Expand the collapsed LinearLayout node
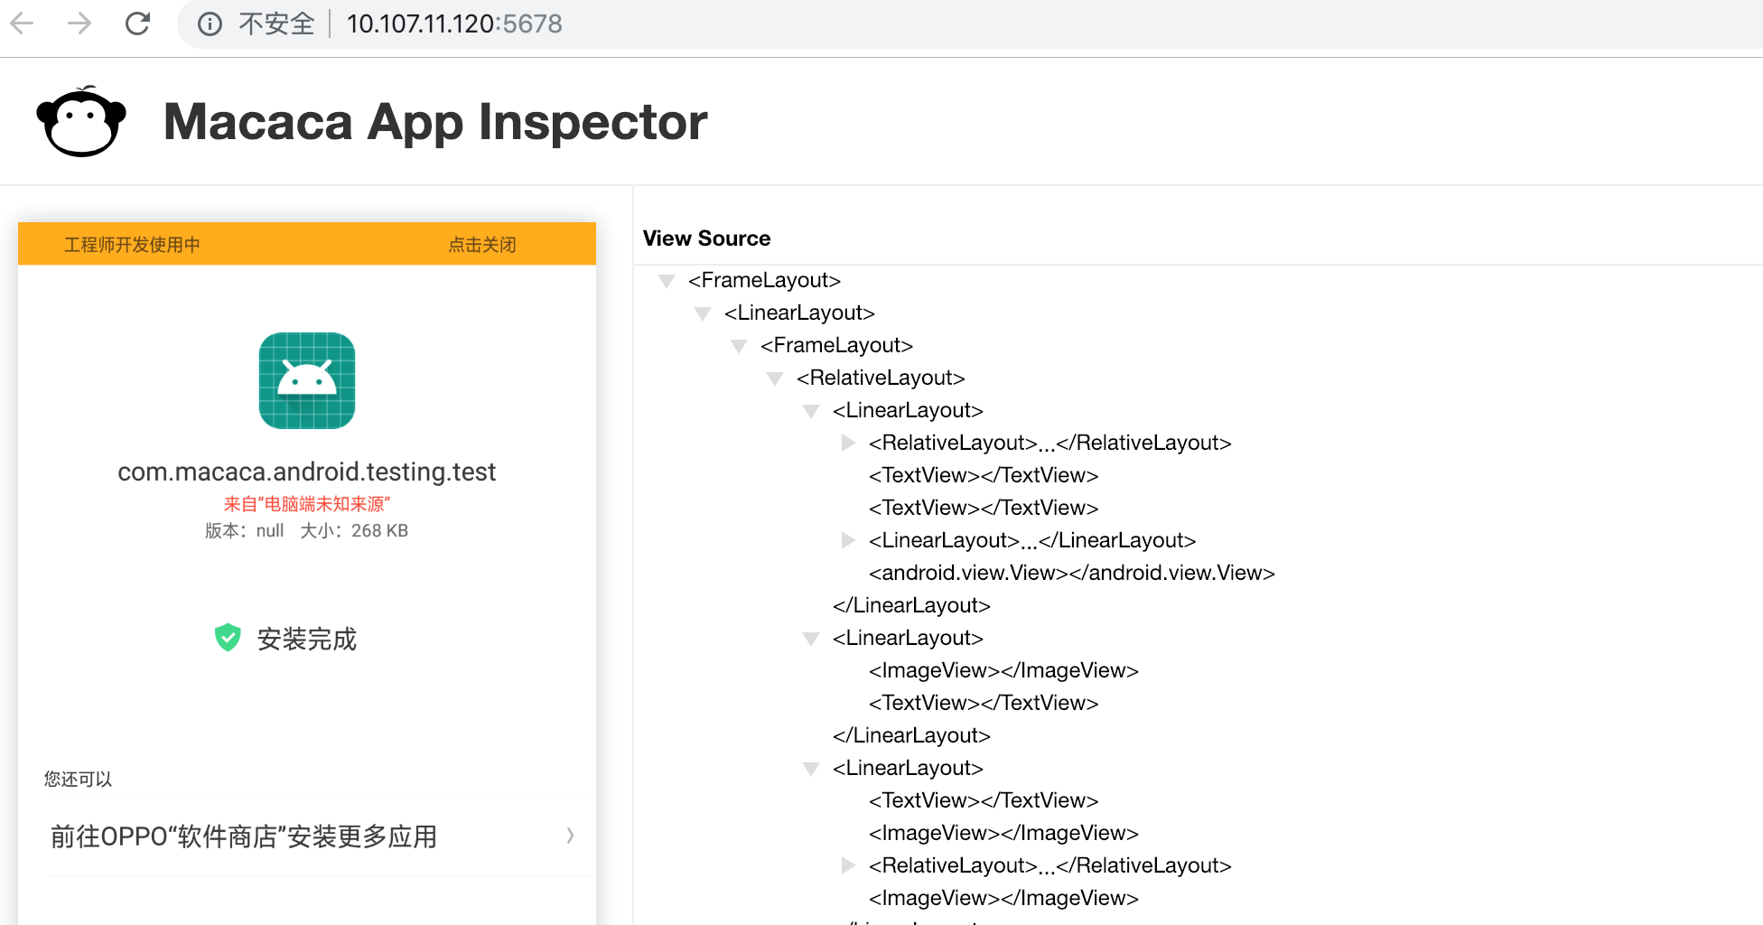The height and width of the screenshot is (925, 1763). [x=847, y=540]
